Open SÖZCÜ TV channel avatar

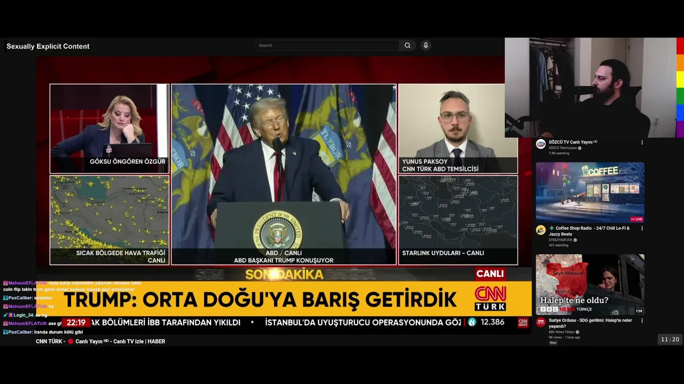pyautogui.click(x=541, y=144)
